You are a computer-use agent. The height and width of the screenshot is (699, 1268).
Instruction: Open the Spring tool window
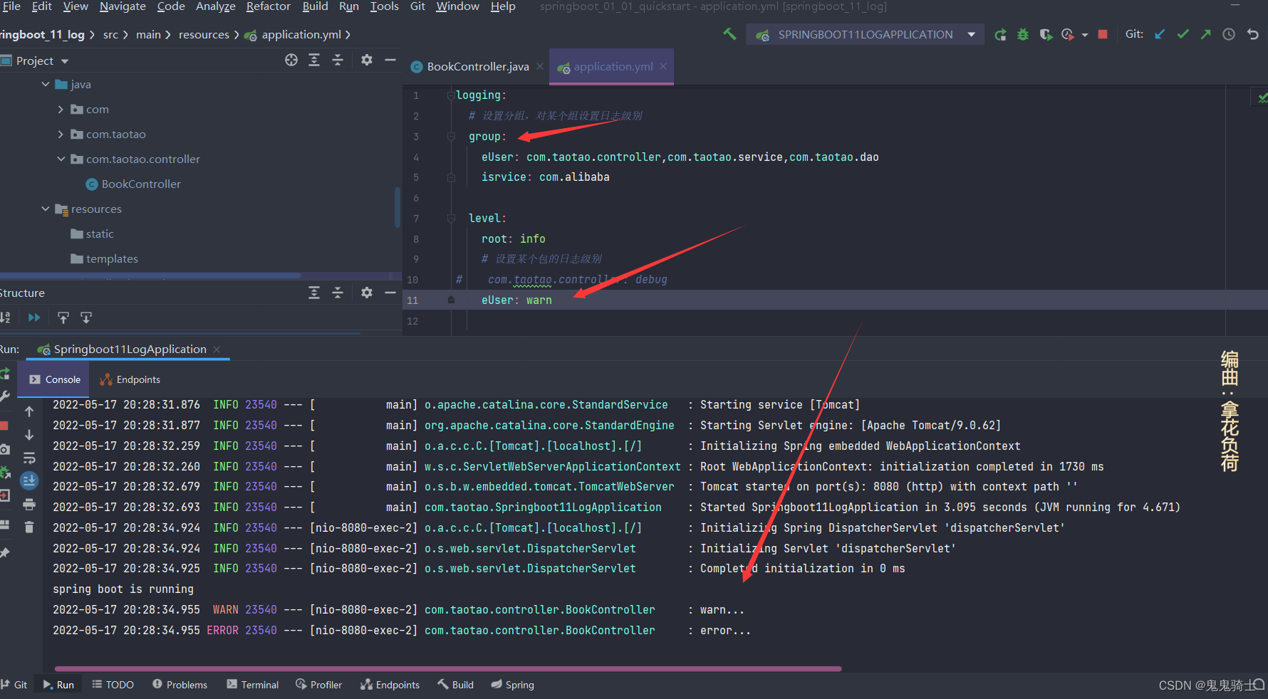513,685
